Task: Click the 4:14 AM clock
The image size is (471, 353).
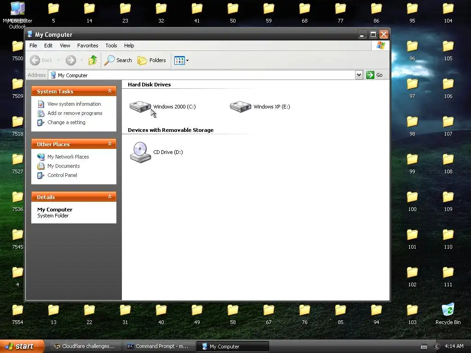Action: 454,347
